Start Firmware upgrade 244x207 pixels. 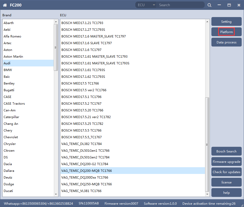click(x=226, y=162)
